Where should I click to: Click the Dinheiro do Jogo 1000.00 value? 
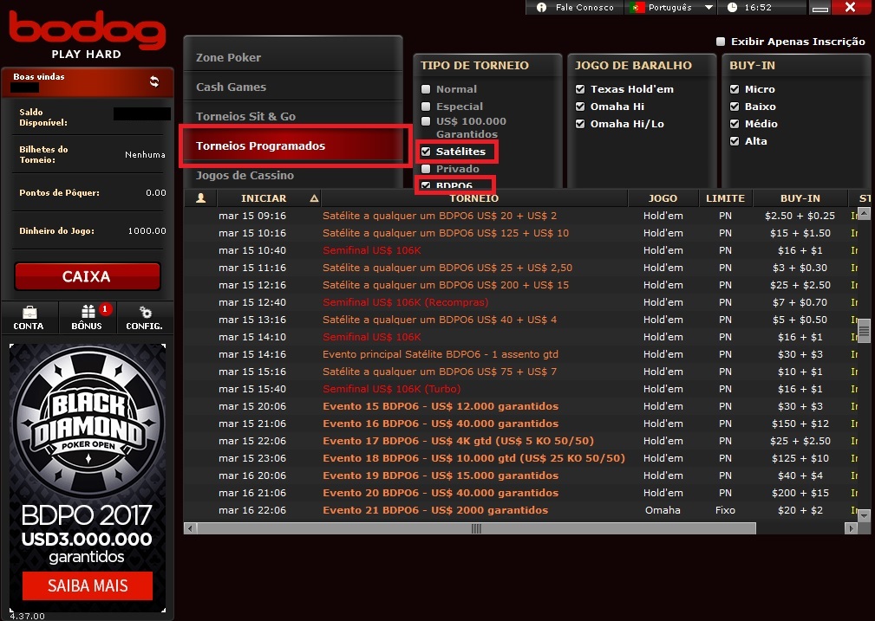click(x=147, y=230)
